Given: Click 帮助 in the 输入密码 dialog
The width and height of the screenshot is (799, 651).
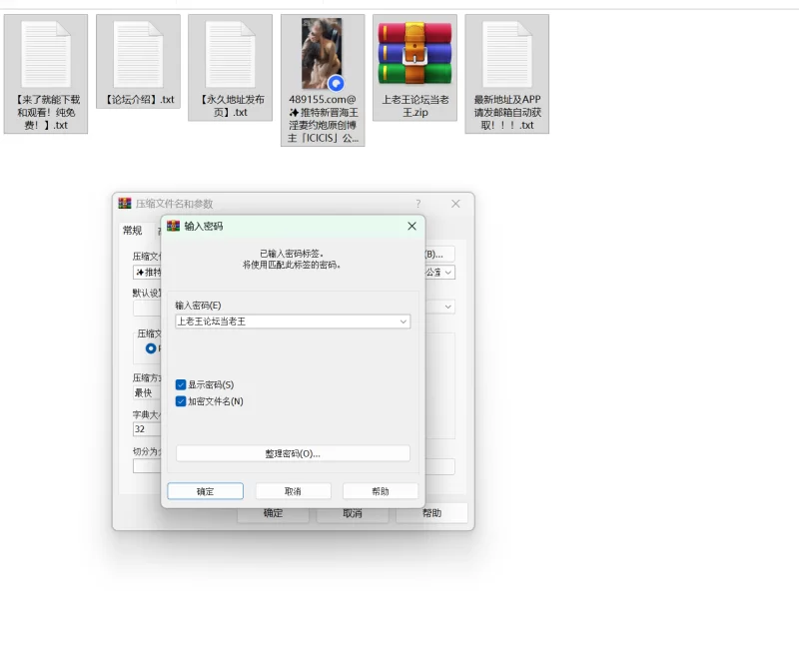Looking at the screenshot, I should point(381,491).
